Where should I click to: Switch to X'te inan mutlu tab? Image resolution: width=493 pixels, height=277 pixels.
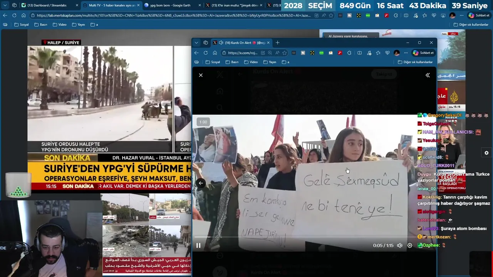coord(234,5)
